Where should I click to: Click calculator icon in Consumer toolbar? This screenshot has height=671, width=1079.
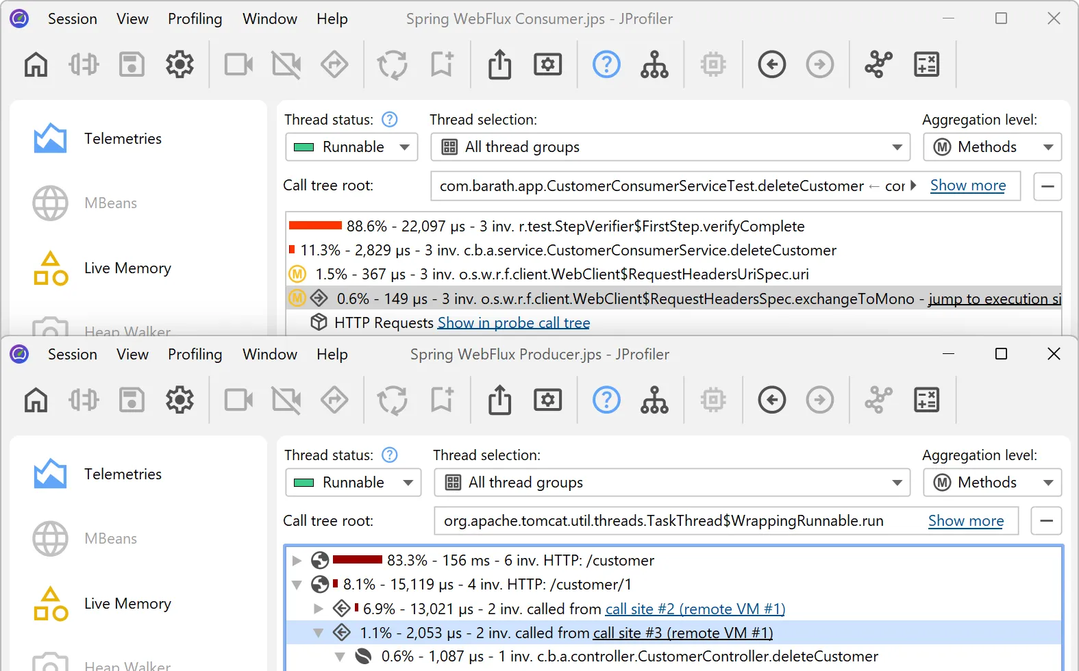pos(927,65)
